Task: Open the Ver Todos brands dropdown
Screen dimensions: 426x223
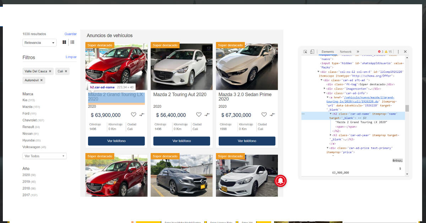Action: tap(44, 156)
